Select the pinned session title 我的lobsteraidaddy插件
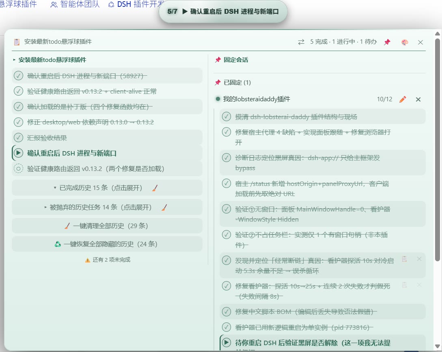Screen dimensions: 442x352 257,99
